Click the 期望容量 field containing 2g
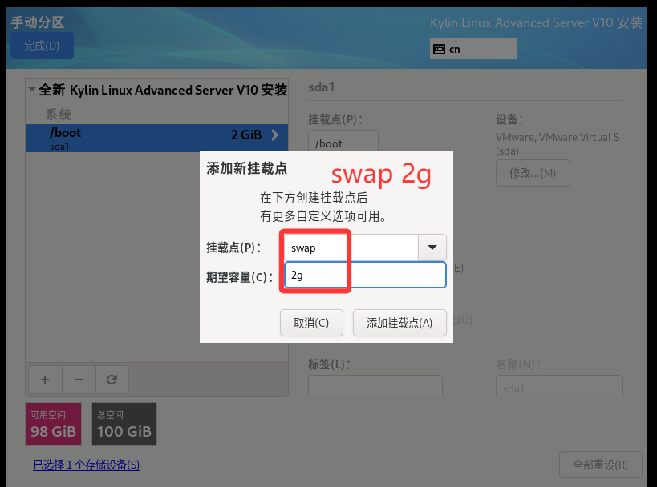657x487 pixels. coord(365,275)
